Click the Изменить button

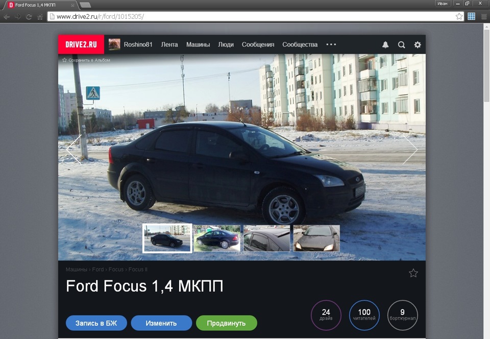pyautogui.click(x=161, y=323)
